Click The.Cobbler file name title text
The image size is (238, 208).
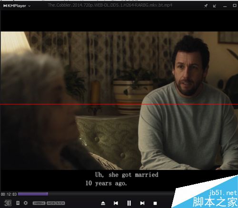[110, 5]
